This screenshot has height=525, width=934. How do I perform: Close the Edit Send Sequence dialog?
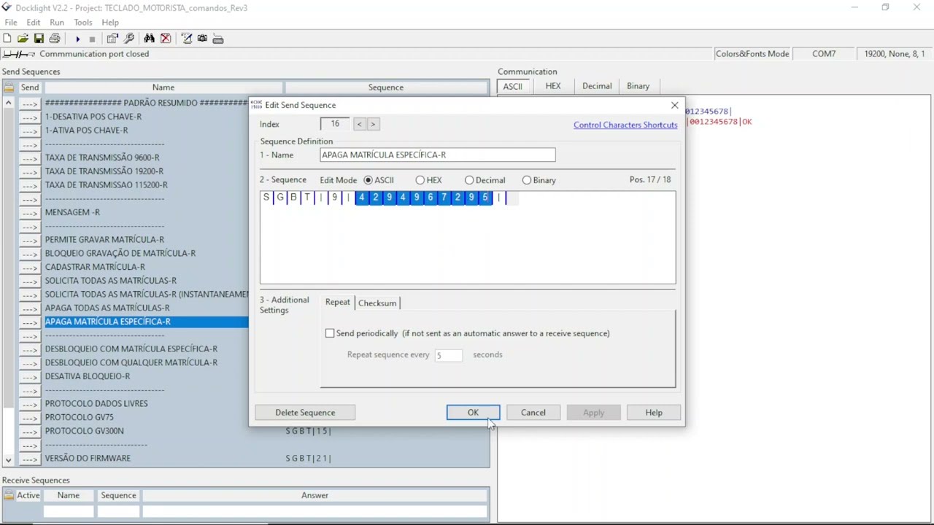(x=675, y=106)
